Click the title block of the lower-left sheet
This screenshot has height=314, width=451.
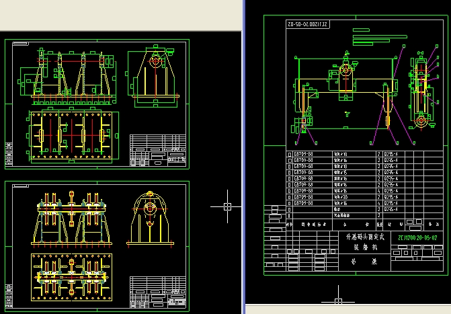tap(158, 292)
